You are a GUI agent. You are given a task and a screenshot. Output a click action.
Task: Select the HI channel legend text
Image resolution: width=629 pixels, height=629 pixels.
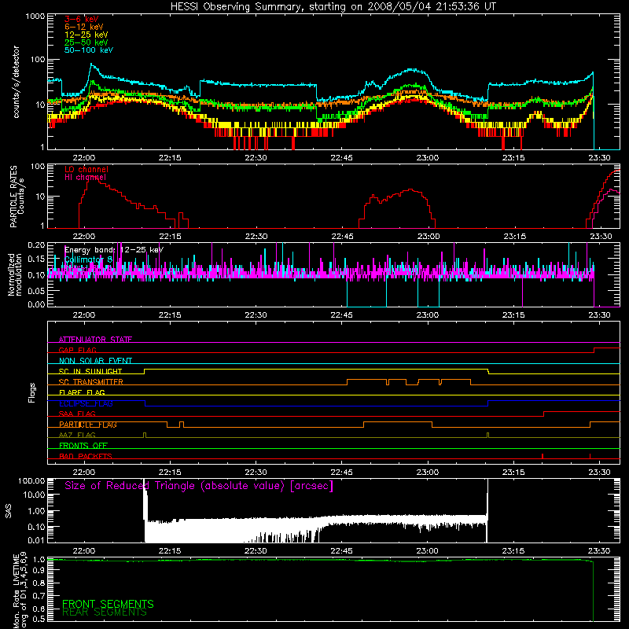(86, 178)
